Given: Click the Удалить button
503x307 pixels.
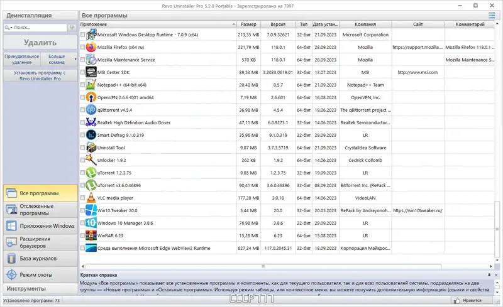Looking at the screenshot, I should pos(40,43).
